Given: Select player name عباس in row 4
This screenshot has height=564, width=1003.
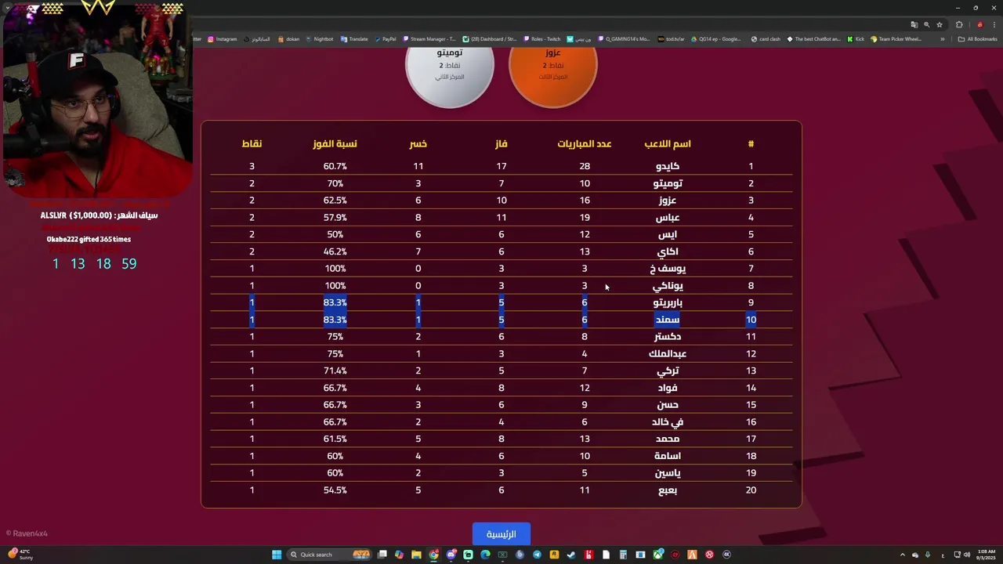Looking at the screenshot, I should 668,217.
